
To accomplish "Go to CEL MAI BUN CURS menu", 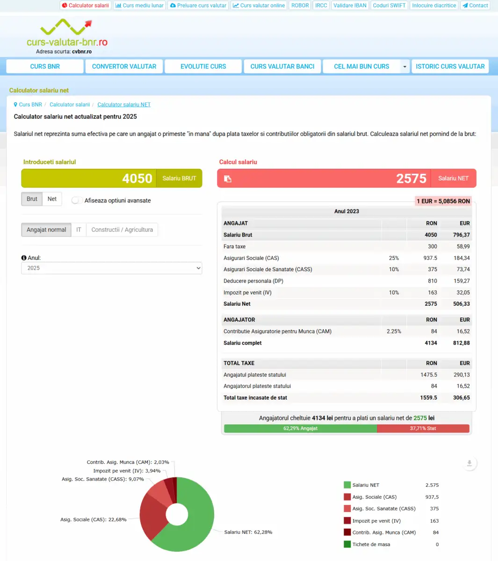I will (361, 66).
